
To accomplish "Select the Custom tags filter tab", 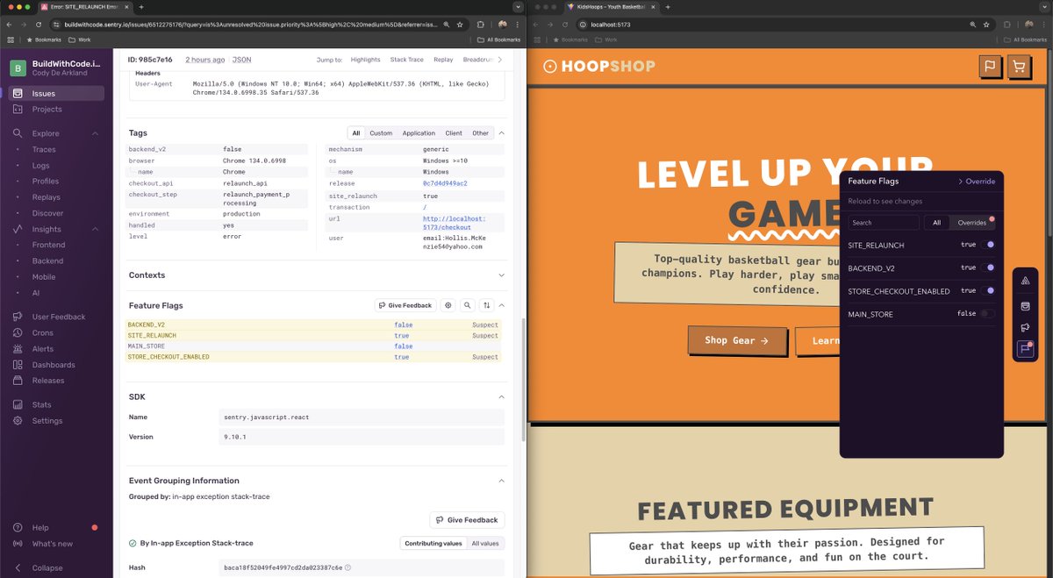I will (x=381, y=133).
